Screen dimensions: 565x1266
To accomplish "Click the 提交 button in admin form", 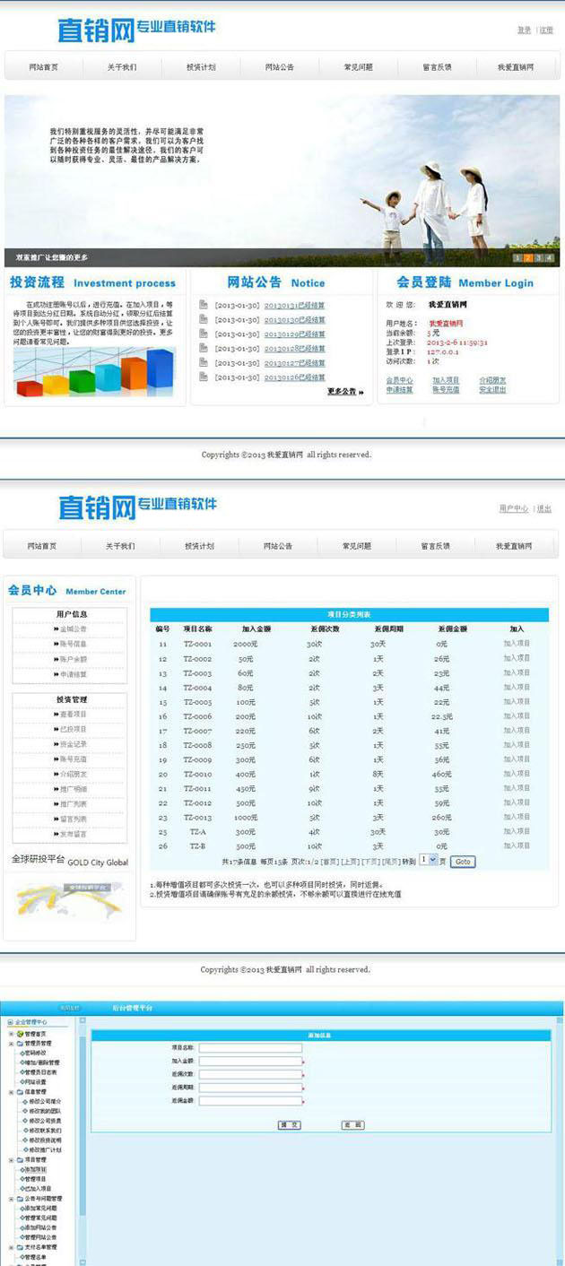I will (x=289, y=1124).
